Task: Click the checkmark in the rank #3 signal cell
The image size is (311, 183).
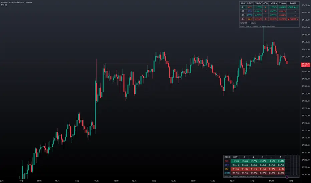Action: (x=295, y=15)
